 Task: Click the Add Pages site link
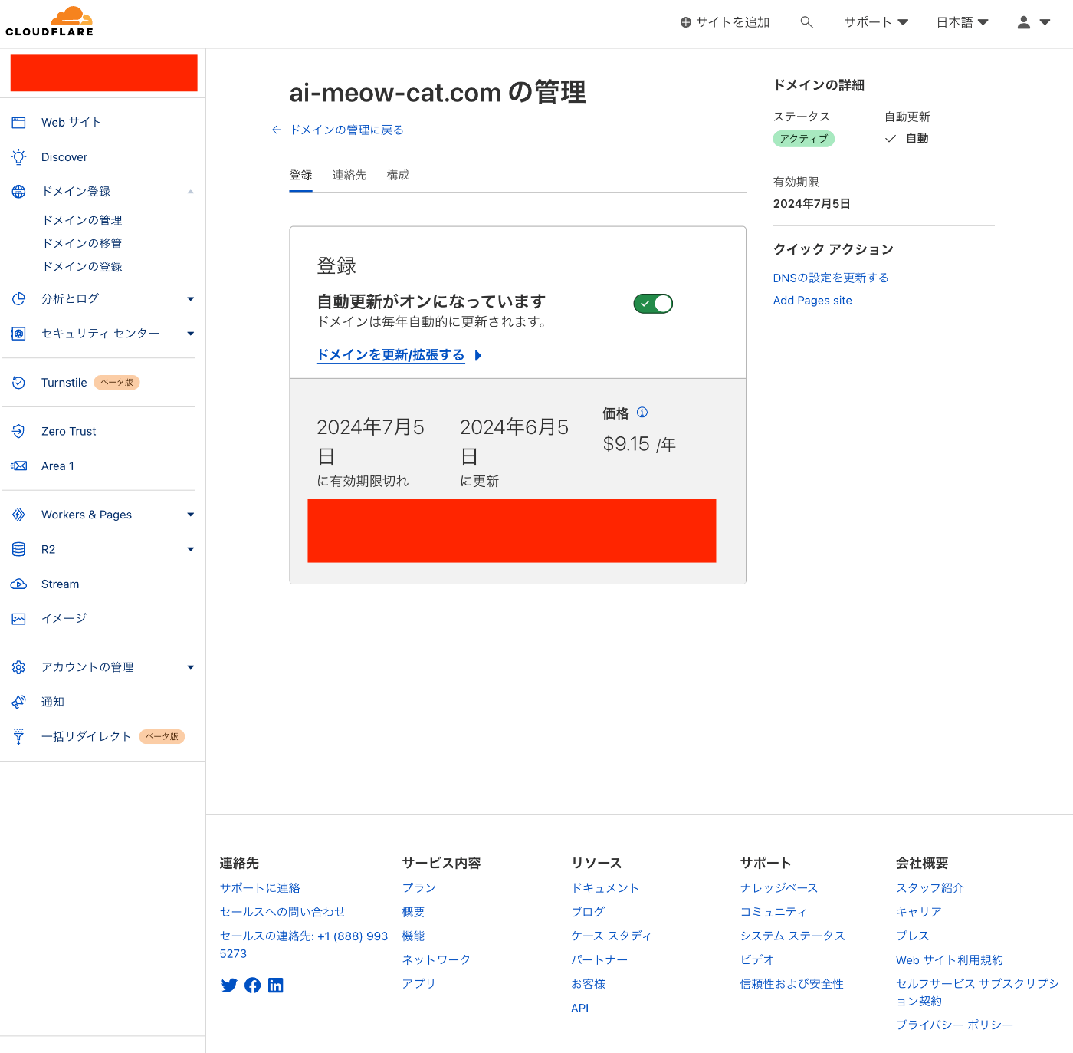(x=812, y=301)
